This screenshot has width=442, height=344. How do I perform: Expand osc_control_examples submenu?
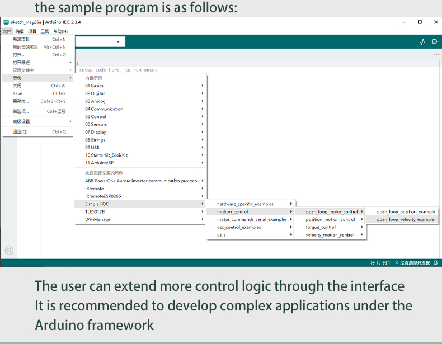(250, 227)
